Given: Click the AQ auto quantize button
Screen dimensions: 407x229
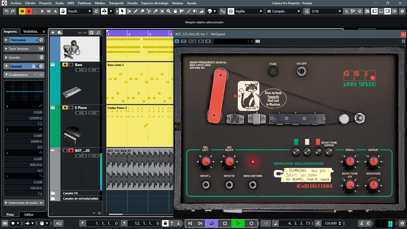Looking at the screenshot, I should click(59, 223).
